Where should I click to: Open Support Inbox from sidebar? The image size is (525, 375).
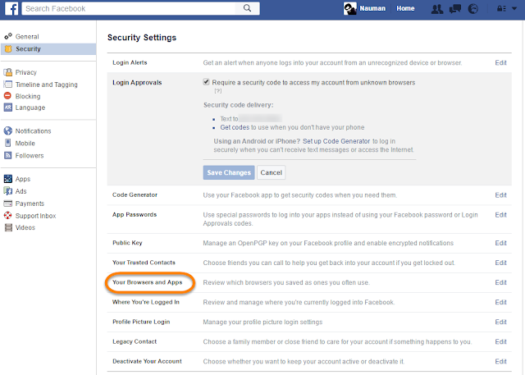click(x=35, y=216)
